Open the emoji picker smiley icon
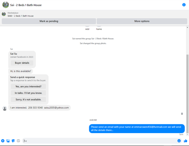 click(x=179, y=141)
